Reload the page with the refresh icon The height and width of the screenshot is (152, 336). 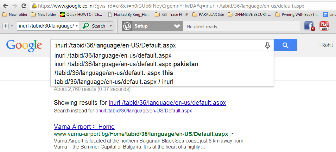pos(24,6)
